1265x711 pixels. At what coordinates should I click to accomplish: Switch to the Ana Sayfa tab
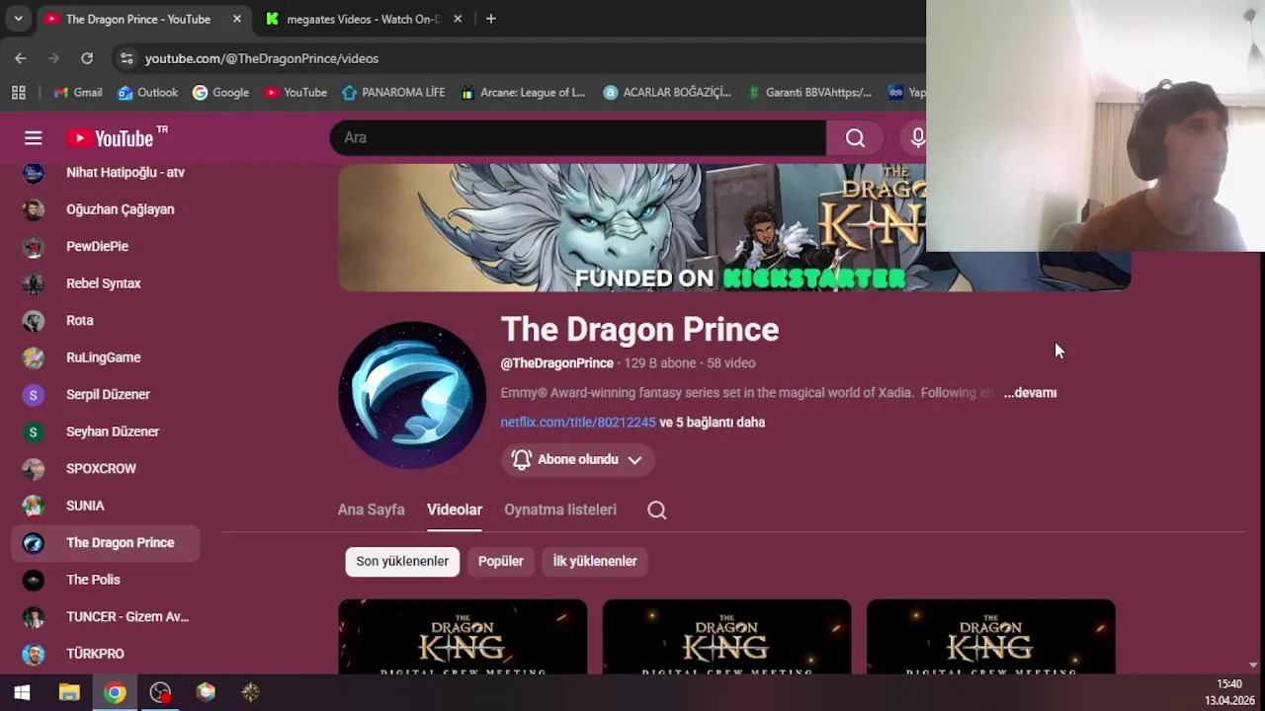pos(372,510)
